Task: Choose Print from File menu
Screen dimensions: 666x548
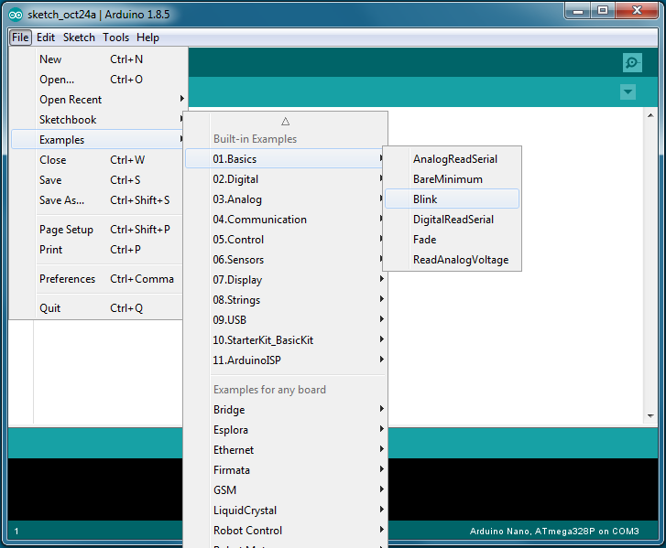Action: (x=97, y=250)
